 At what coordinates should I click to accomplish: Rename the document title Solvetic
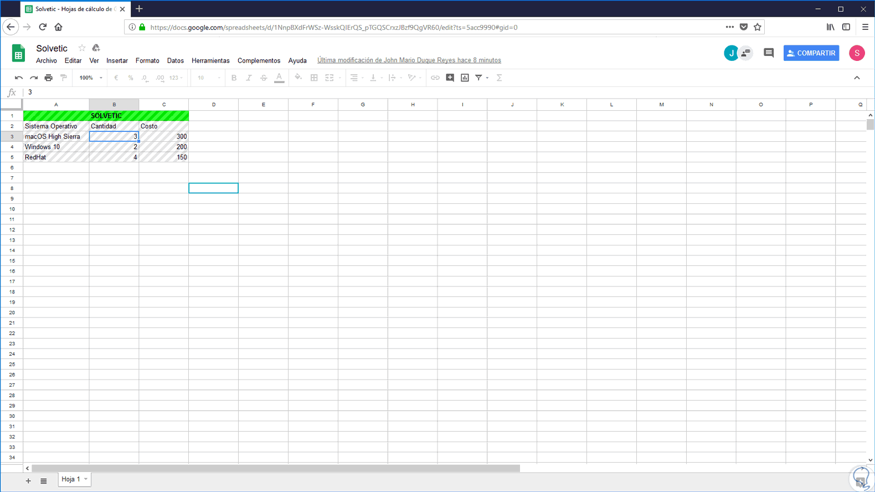(52, 48)
